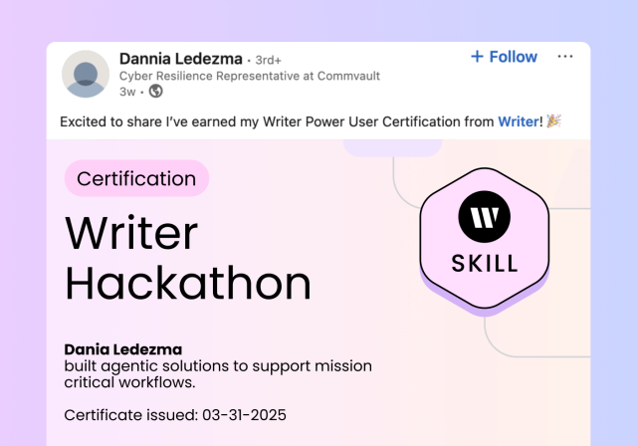
Task: Open the Writer company link
Action: tap(519, 121)
